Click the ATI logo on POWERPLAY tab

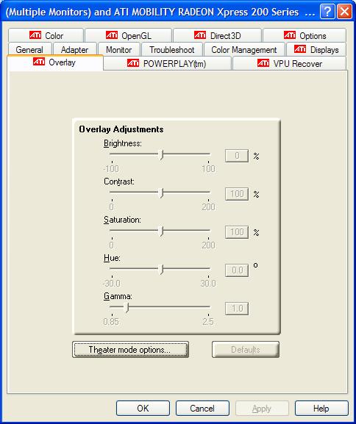133,63
